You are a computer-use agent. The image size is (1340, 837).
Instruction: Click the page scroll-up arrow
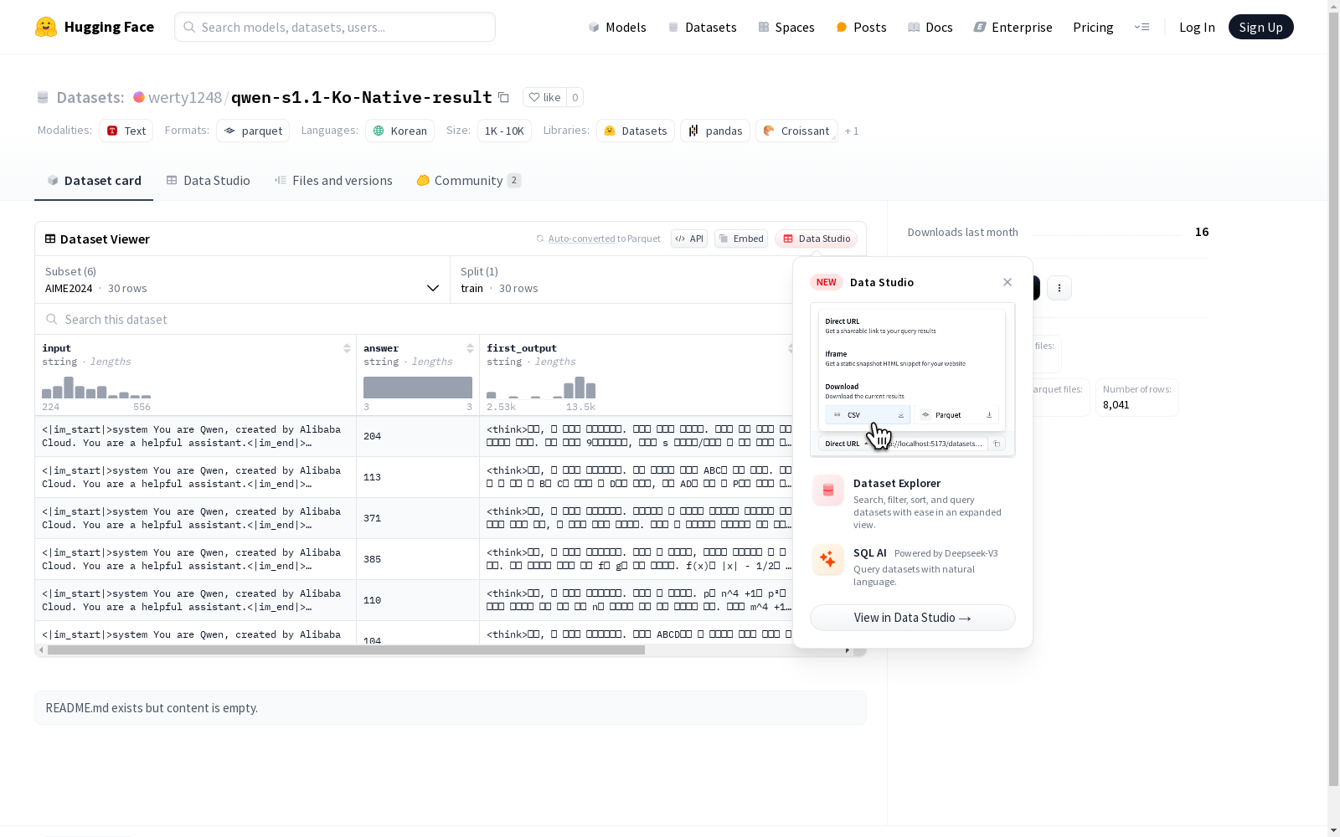pyautogui.click(x=1333, y=6)
